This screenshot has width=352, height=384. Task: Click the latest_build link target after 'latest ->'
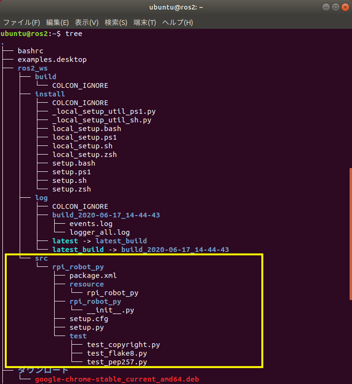121,241
